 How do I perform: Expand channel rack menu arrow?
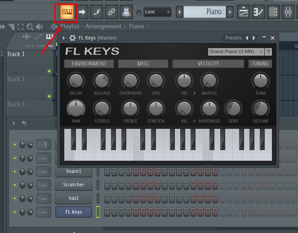coord(14,123)
